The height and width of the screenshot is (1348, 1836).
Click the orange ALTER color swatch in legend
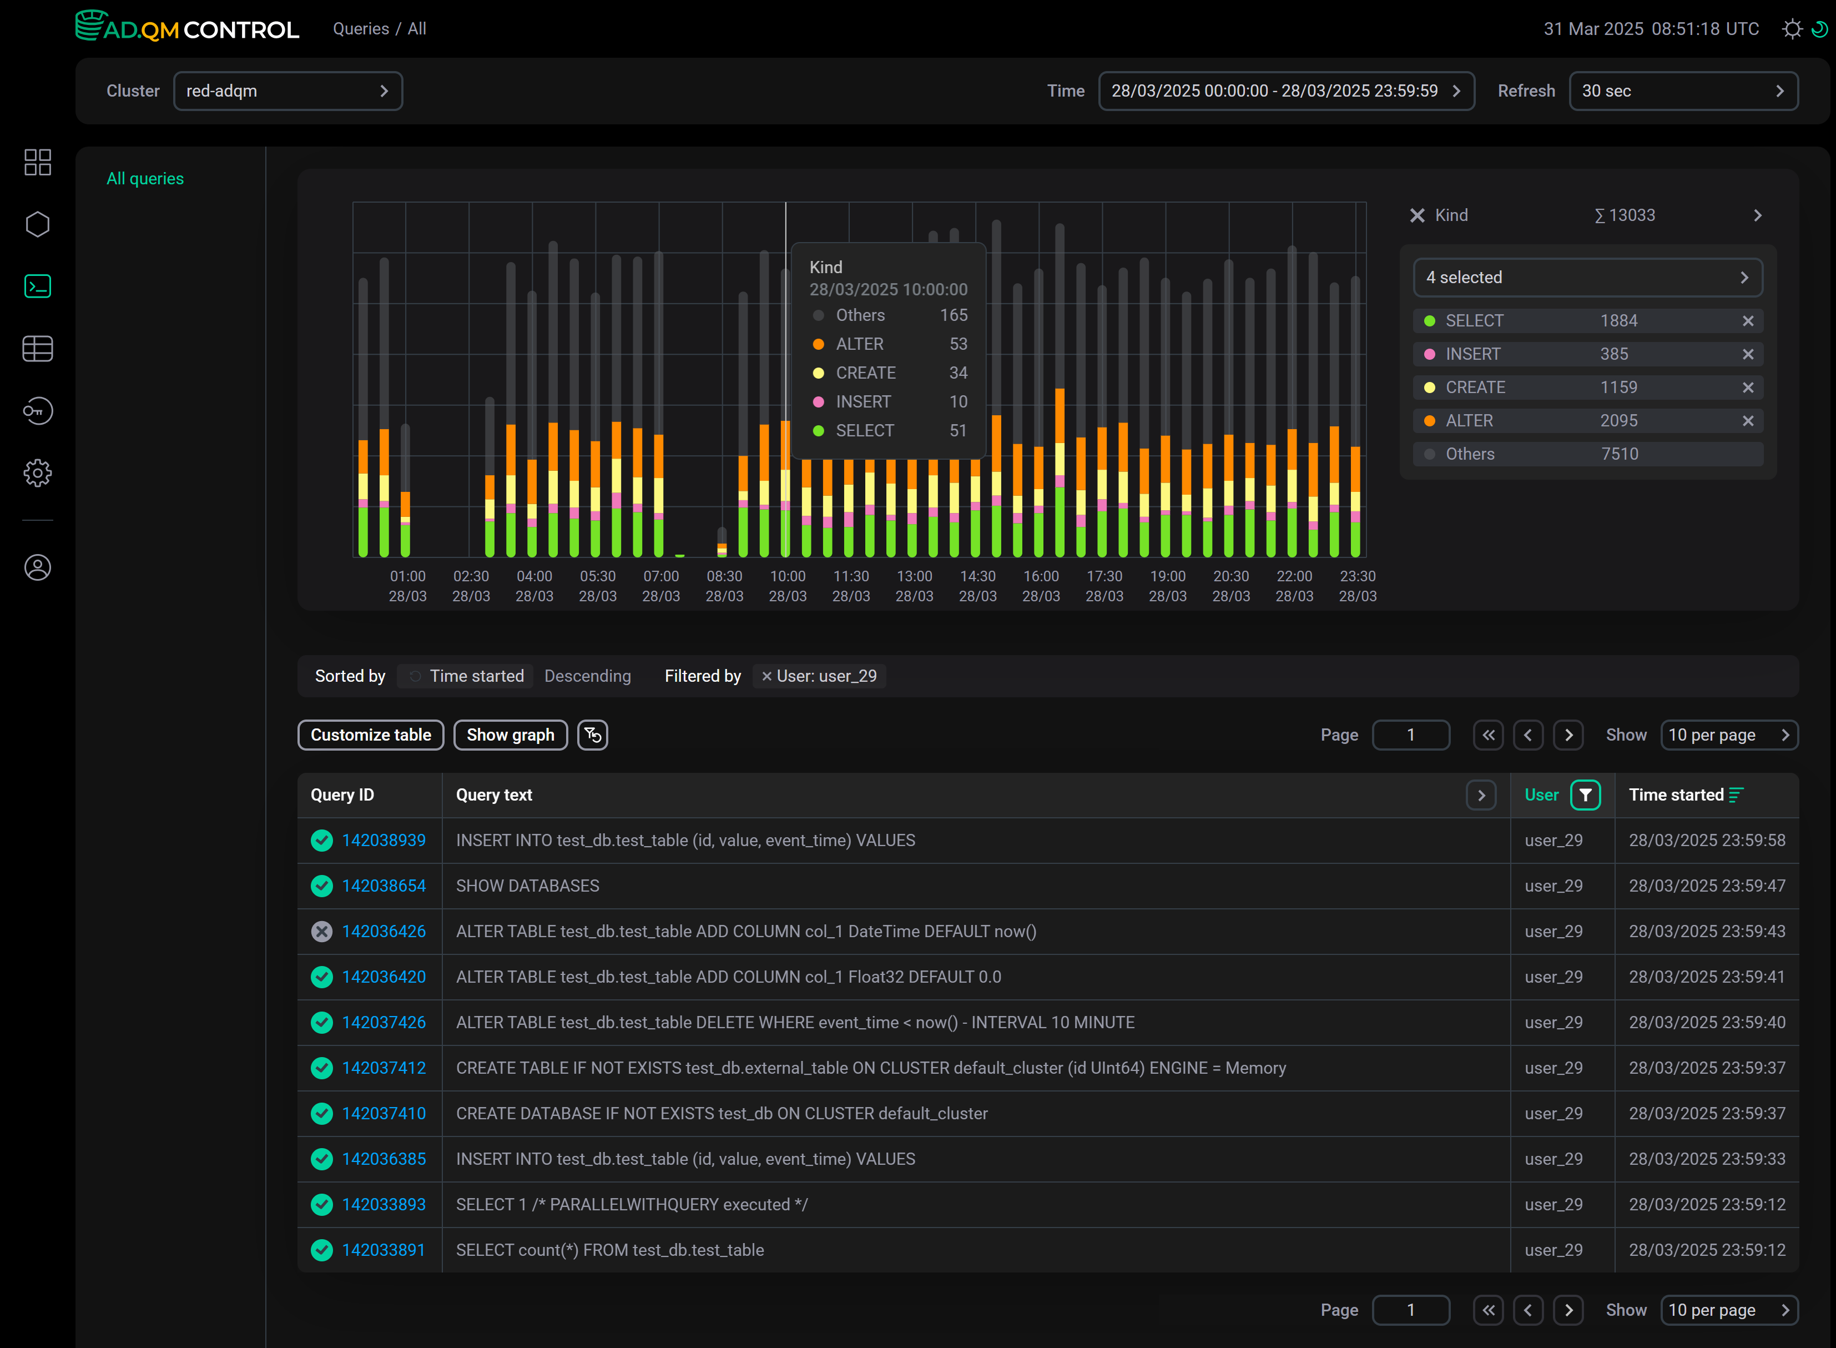tap(1429, 421)
